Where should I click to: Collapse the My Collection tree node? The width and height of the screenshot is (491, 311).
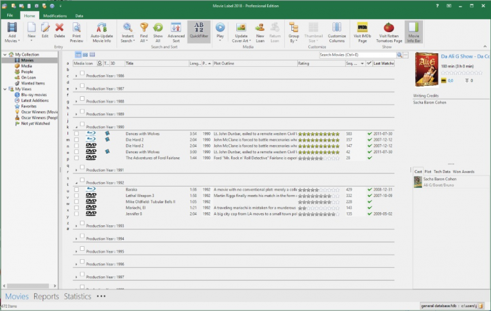(5, 54)
